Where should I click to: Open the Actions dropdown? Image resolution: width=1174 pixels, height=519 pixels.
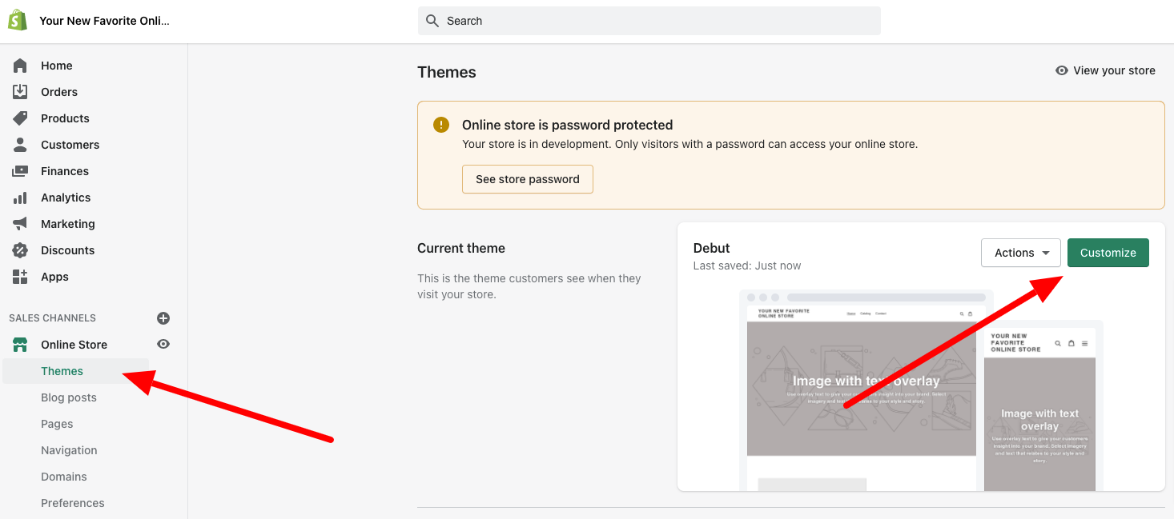coord(1020,252)
